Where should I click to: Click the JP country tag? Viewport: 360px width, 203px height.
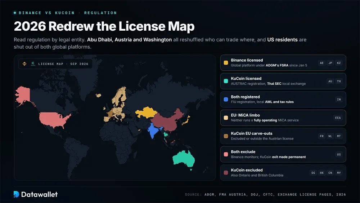(330, 63)
